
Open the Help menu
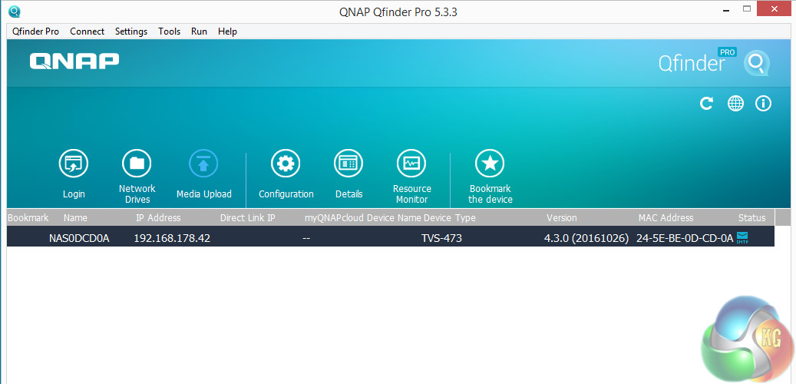pos(227,31)
